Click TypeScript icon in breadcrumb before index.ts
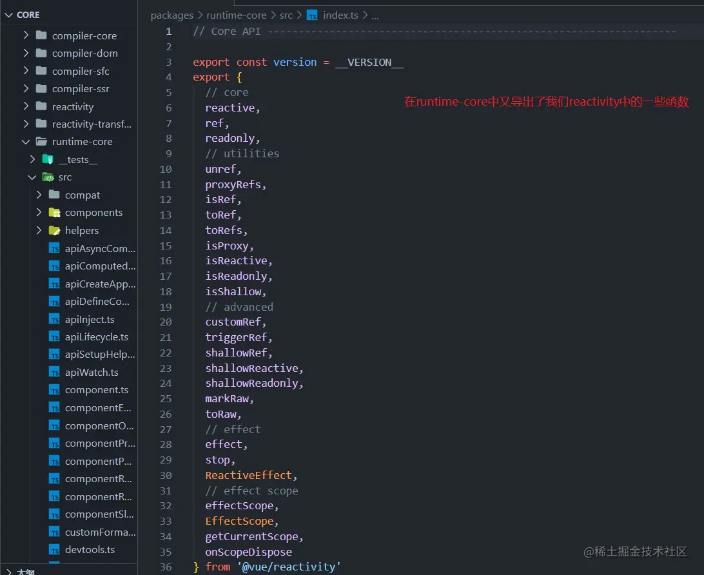The image size is (704, 575). pyautogui.click(x=312, y=15)
